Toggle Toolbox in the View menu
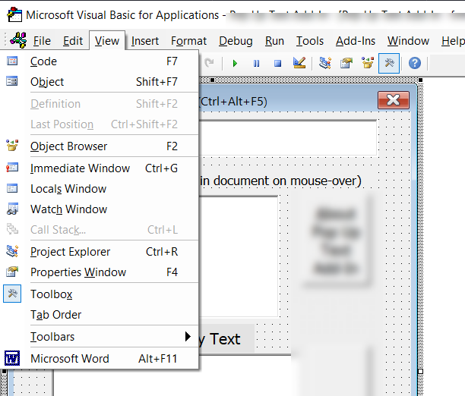 click(x=100, y=294)
